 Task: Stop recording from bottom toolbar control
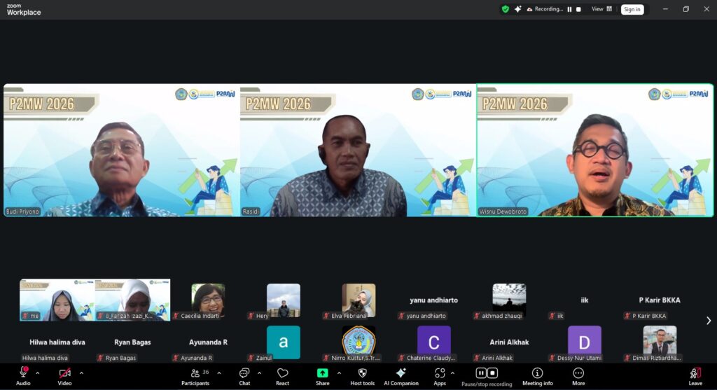(x=492, y=373)
